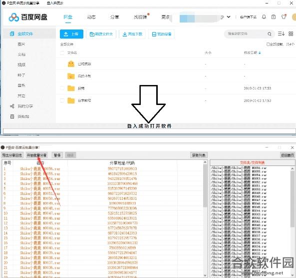Select 种子 category in sidebar
296x278 pixels.
click(x=21, y=75)
